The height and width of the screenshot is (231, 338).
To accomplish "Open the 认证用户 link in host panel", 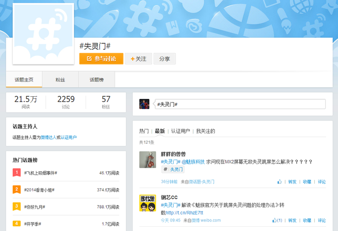I will (x=69, y=137).
